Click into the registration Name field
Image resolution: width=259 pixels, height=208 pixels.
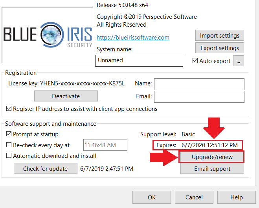coord(199,84)
